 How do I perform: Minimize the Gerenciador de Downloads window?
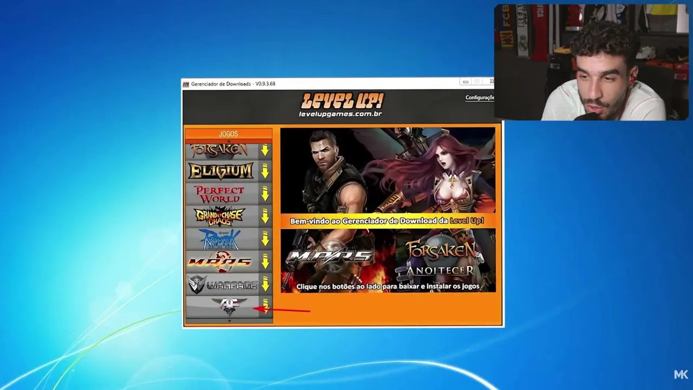coord(465,82)
